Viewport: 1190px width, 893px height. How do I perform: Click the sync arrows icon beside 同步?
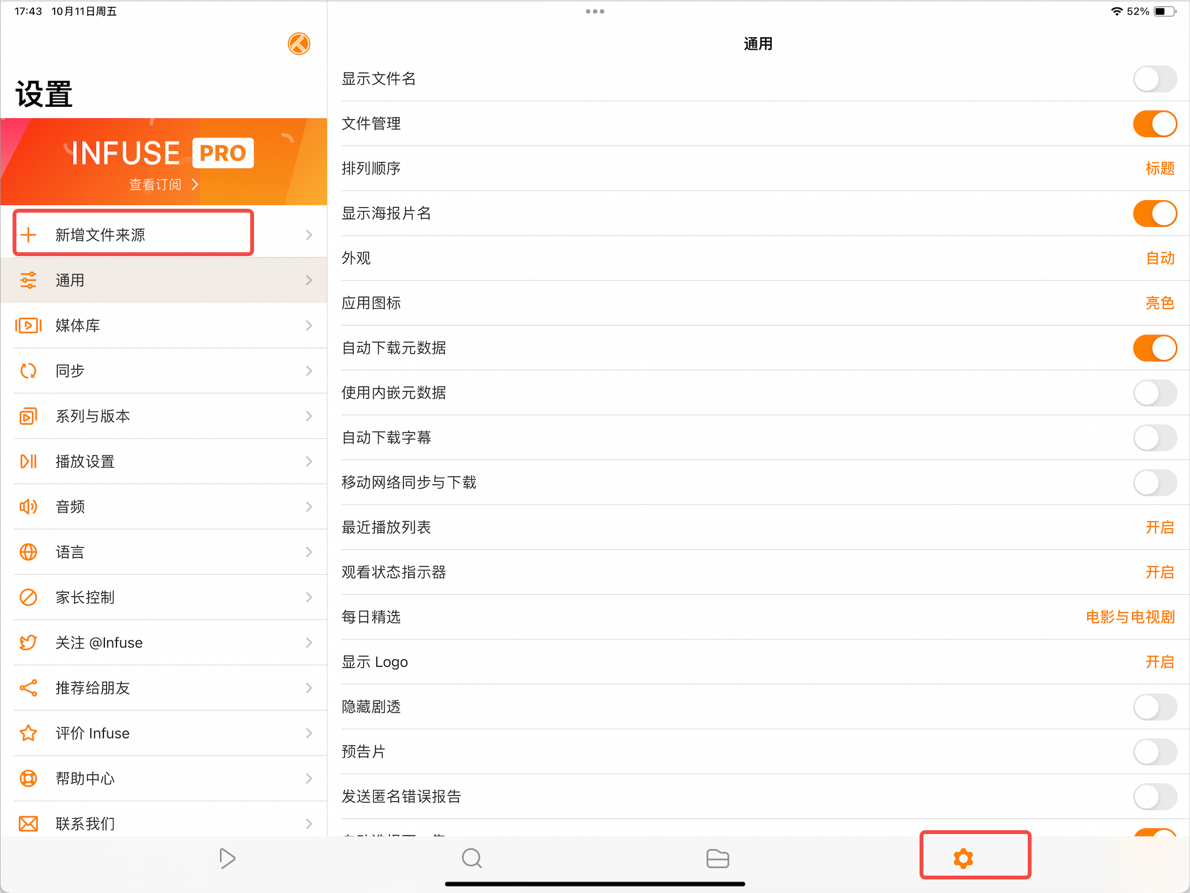[x=28, y=370]
